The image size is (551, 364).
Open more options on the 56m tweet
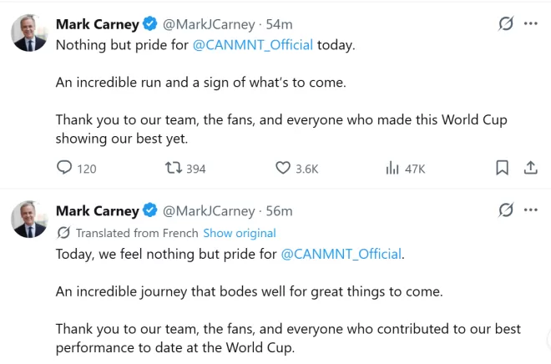[x=531, y=210]
